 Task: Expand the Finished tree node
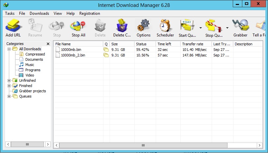pos(9,86)
